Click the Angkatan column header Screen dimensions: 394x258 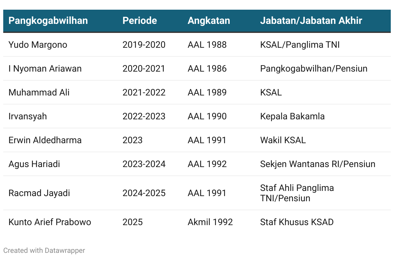point(209,21)
